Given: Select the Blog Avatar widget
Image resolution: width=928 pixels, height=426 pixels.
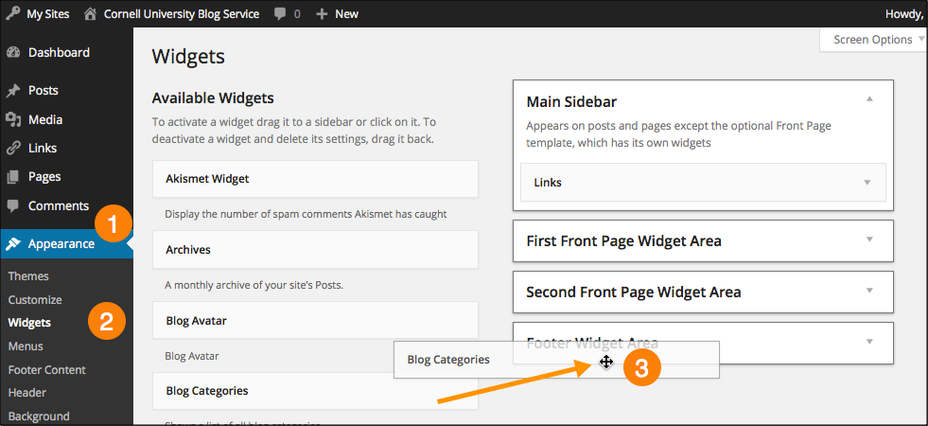Looking at the screenshot, I should click(x=315, y=321).
